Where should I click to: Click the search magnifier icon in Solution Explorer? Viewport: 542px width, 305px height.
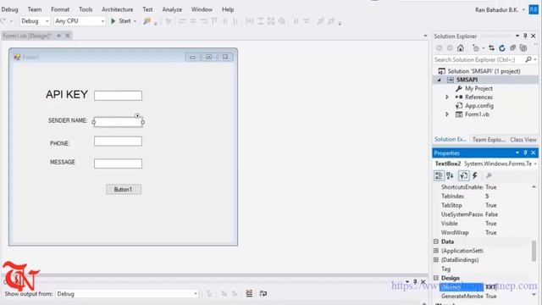coord(528,59)
